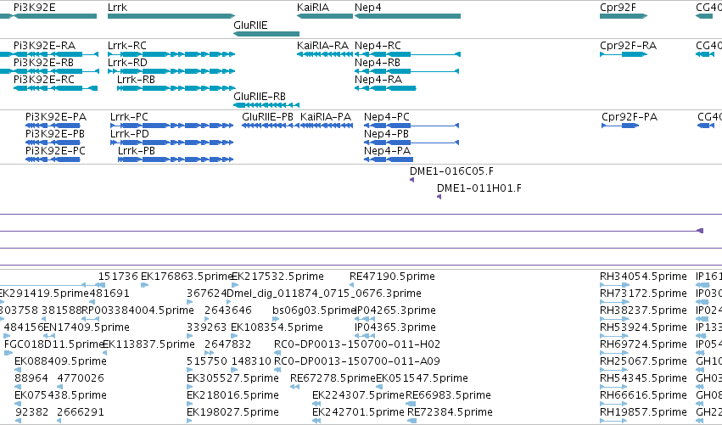The height and width of the screenshot is (425, 722).
Task: Select transcript Lrrk-RD
Action: pos(171,71)
